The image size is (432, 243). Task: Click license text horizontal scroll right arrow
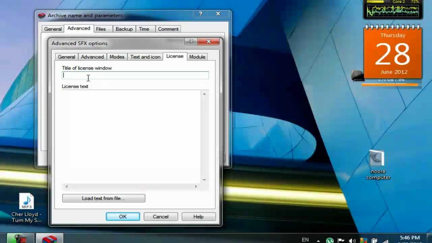(x=196, y=186)
